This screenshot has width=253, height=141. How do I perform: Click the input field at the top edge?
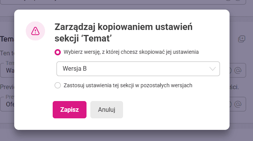point(123,2)
